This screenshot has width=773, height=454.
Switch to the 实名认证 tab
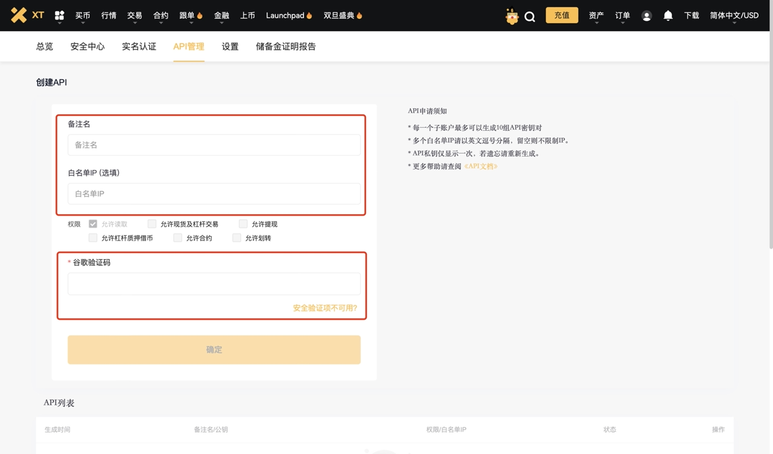[x=139, y=46]
